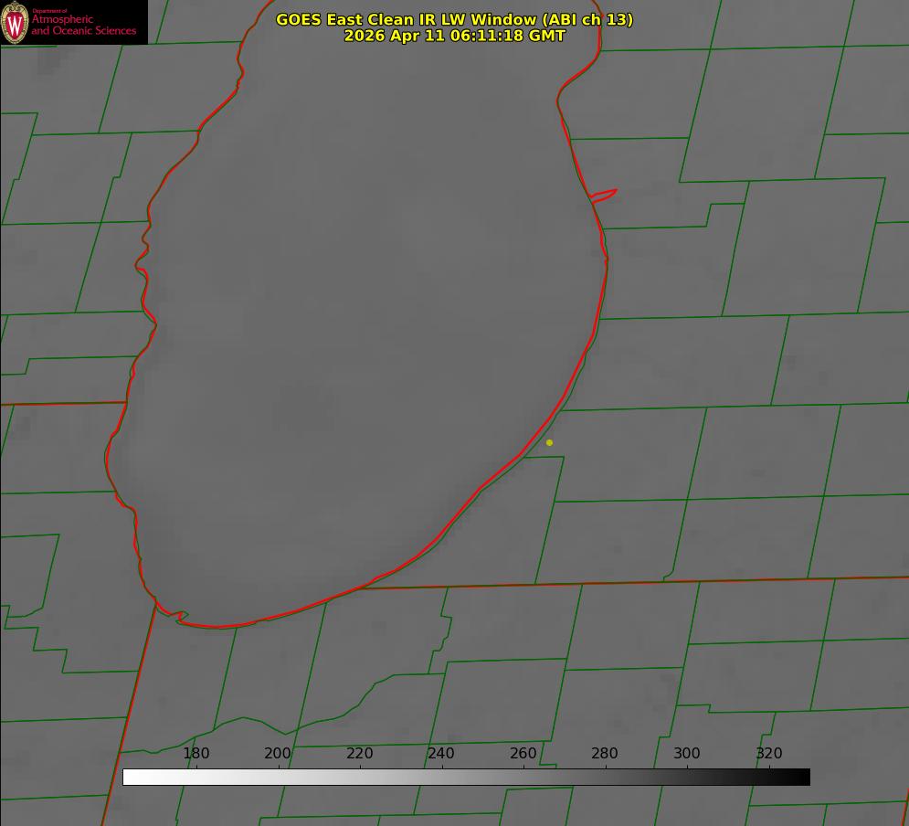Open the Atmospheric and Oceanic Sciences text

tap(83, 25)
